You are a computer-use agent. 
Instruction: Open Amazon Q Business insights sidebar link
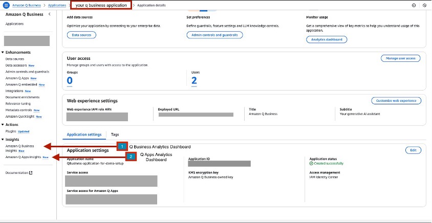19,148
